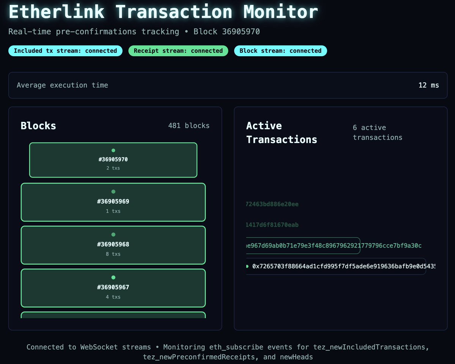This screenshot has width=455, height=364.
Task: Click the Etherlink Transaction Monitor title
Action: [164, 12]
